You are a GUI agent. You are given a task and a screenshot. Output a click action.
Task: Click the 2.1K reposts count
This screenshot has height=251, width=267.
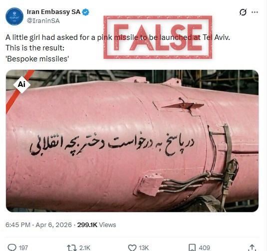[x=85, y=248]
